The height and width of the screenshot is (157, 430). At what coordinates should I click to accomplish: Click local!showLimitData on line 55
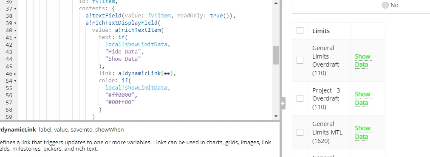(x=136, y=88)
